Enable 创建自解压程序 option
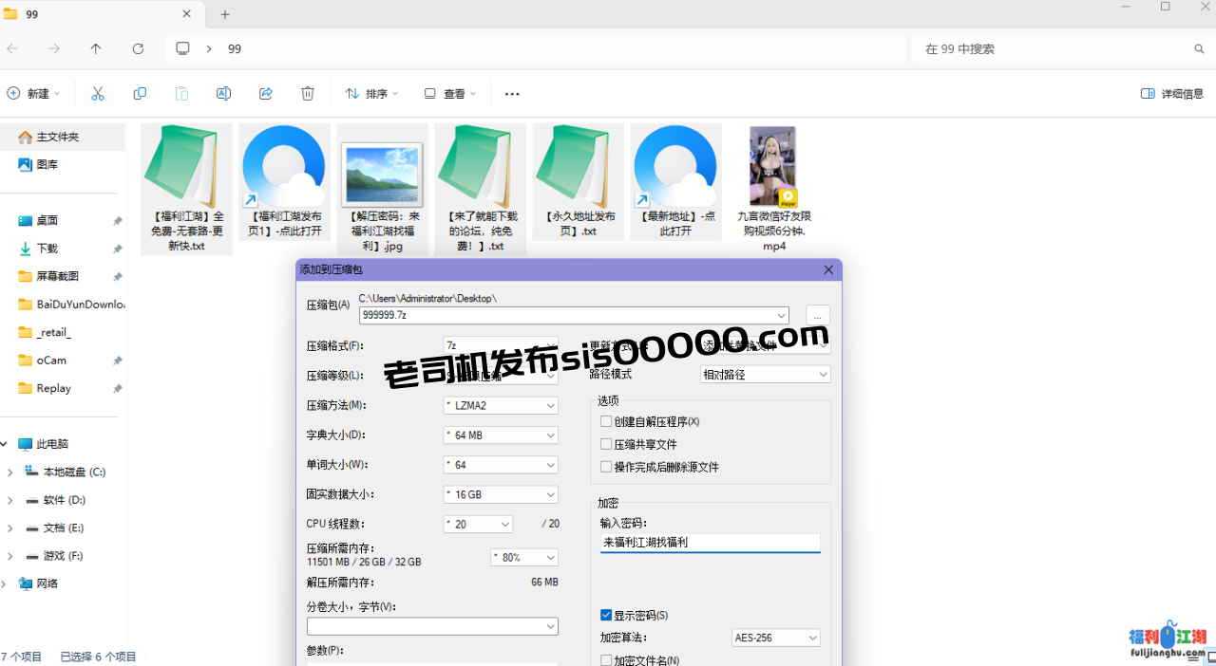The height and width of the screenshot is (666, 1216). 606,420
